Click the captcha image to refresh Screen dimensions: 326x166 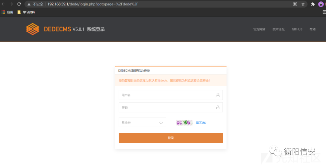(184, 123)
